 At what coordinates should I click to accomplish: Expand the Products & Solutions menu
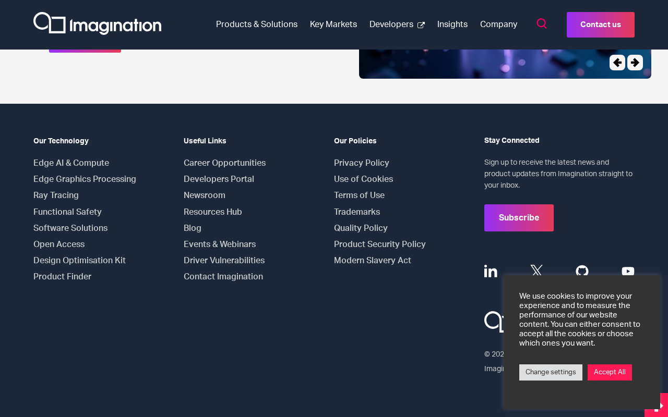pos(257,24)
